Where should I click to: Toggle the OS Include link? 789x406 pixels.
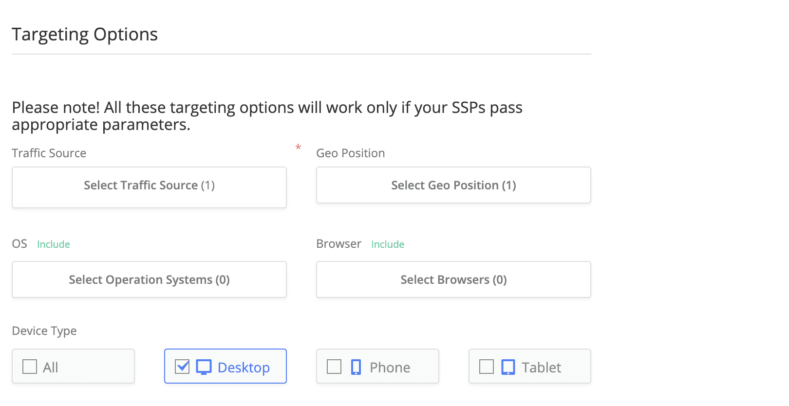click(54, 244)
